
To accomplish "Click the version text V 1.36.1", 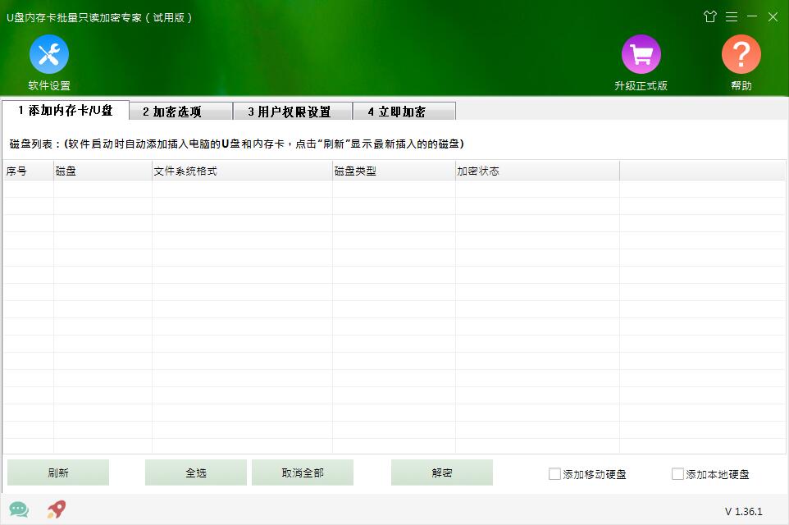I will (744, 511).
